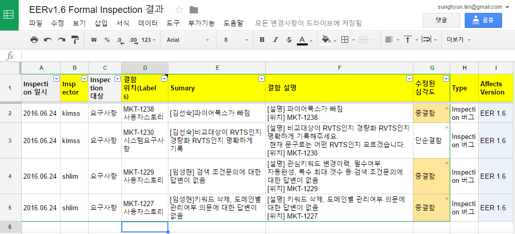This screenshot has width=515, height=234.
Task: Select the Affects Version header cell
Action: 496,88
